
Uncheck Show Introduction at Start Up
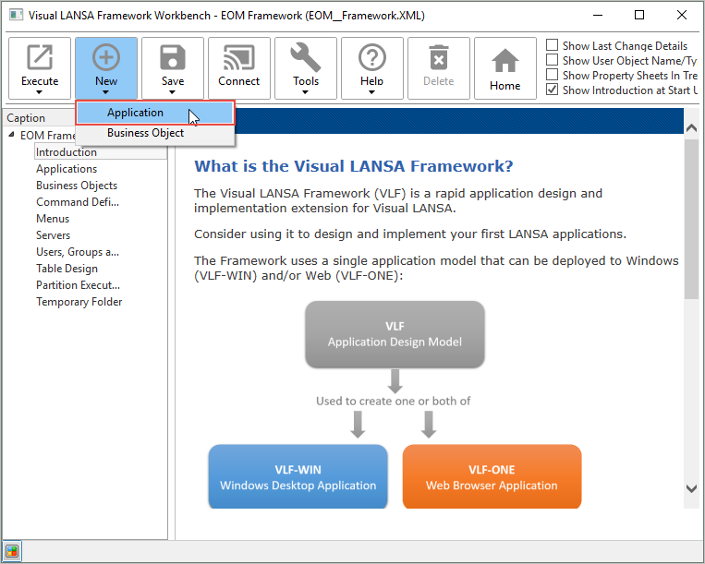click(553, 90)
